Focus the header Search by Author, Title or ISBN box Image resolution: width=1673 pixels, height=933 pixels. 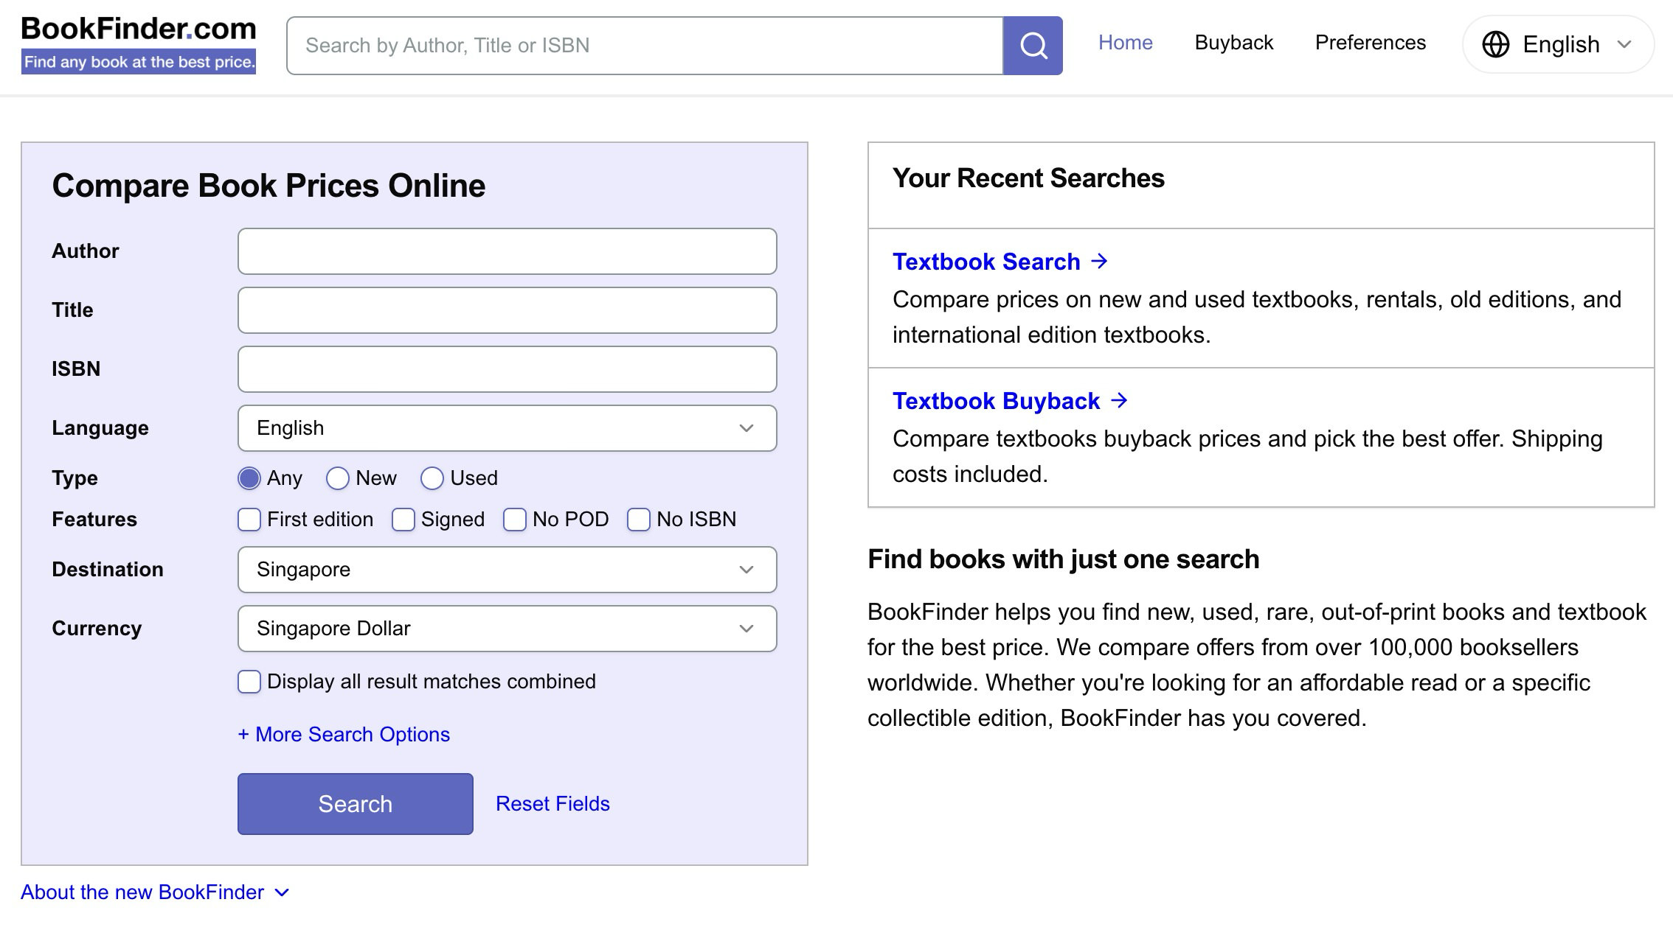tap(645, 46)
